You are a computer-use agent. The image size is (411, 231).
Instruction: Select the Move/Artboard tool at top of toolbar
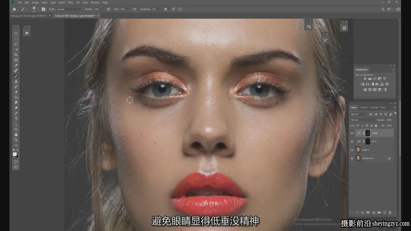point(16,33)
